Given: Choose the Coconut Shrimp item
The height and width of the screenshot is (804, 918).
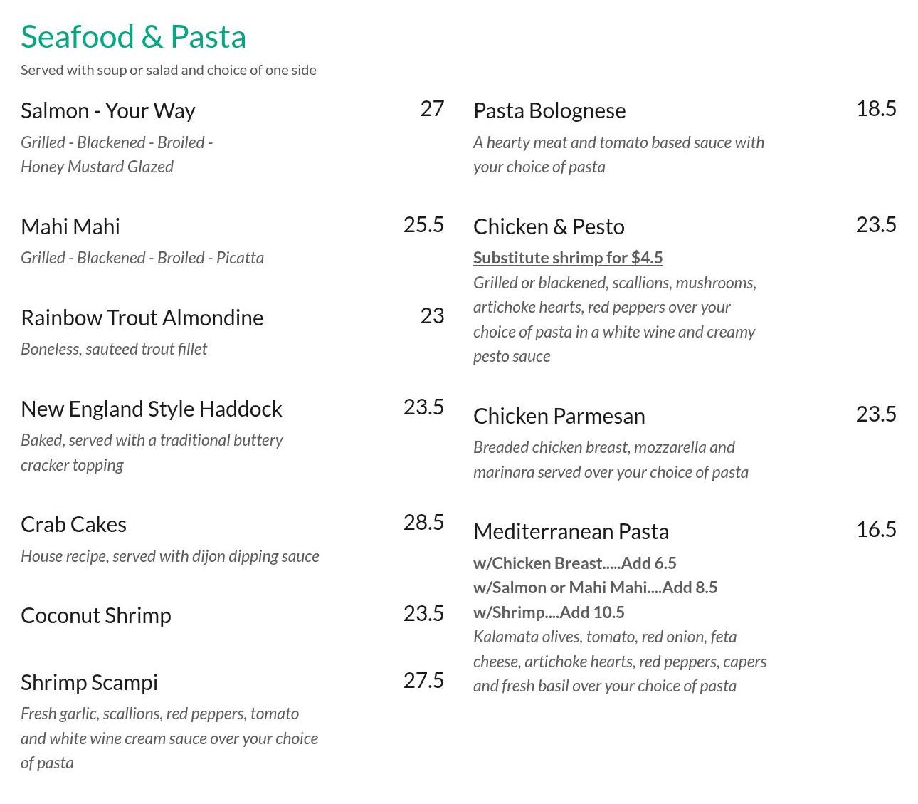Looking at the screenshot, I should (95, 615).
